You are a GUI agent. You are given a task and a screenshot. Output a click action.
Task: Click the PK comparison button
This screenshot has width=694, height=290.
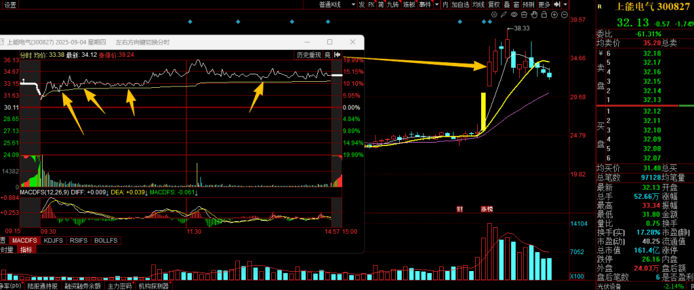tap(371, 5)
